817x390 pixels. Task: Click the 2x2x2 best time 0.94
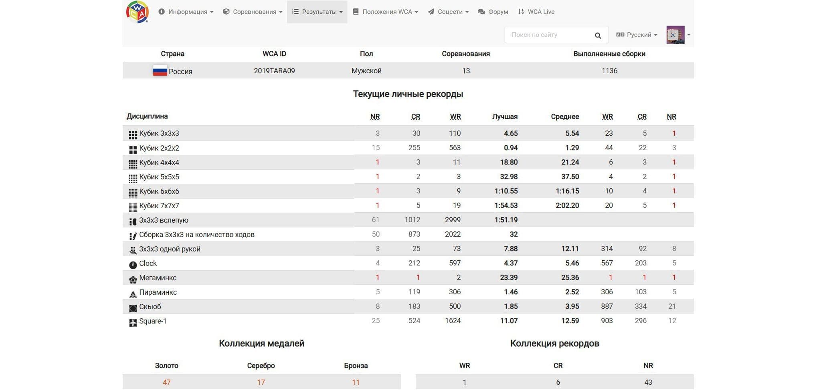coord(511,148)
